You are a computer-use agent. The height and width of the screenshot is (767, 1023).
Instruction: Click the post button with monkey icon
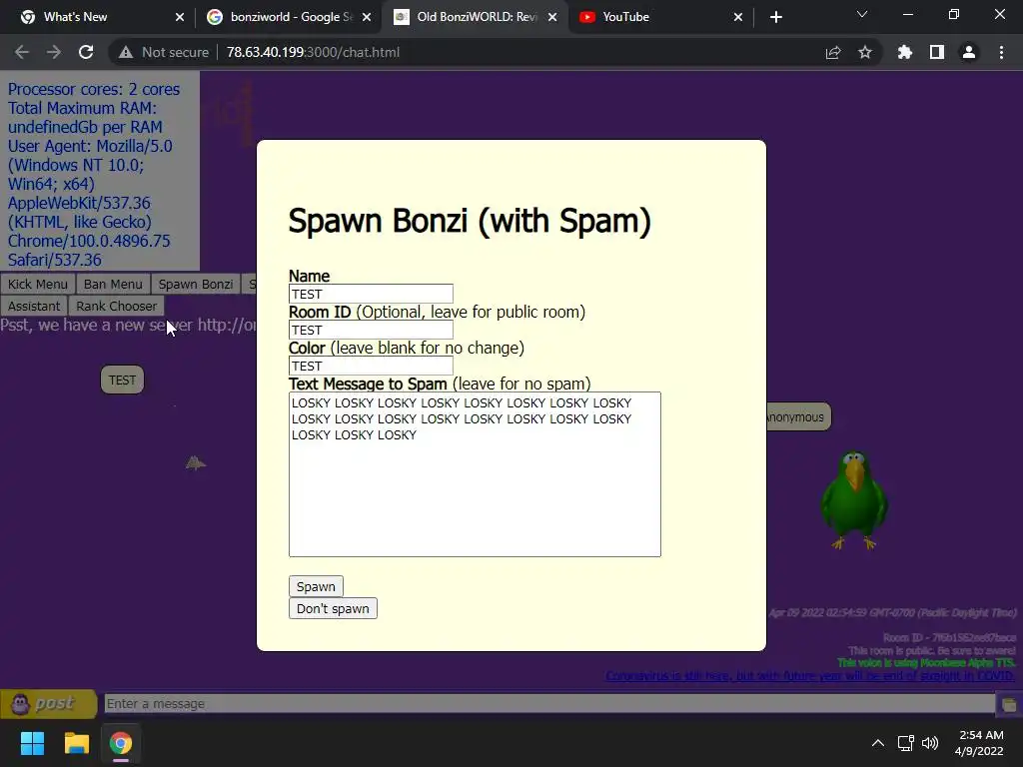click(x=48, y=704)
